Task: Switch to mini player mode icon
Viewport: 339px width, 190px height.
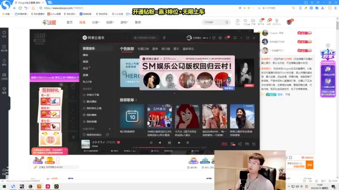Action: (x=235, y=38)
